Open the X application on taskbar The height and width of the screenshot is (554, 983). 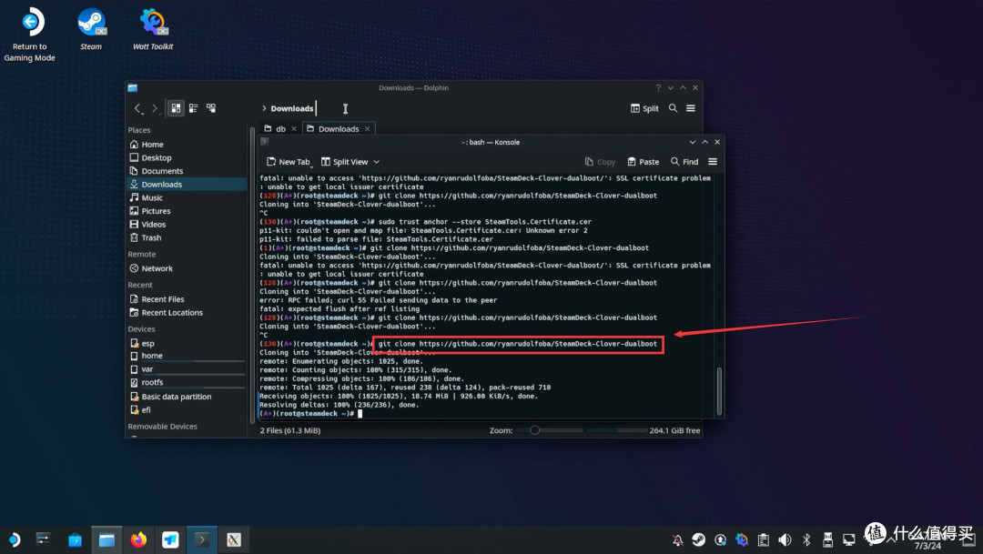pyautogui.click(x=234, y=539)
